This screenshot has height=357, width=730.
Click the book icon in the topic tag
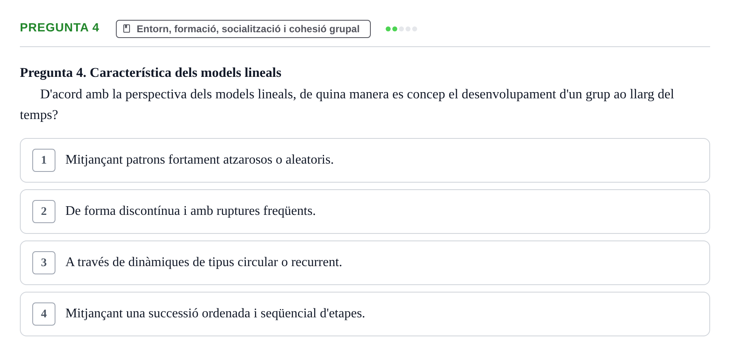pyautogui.click(x=127, y=29)
